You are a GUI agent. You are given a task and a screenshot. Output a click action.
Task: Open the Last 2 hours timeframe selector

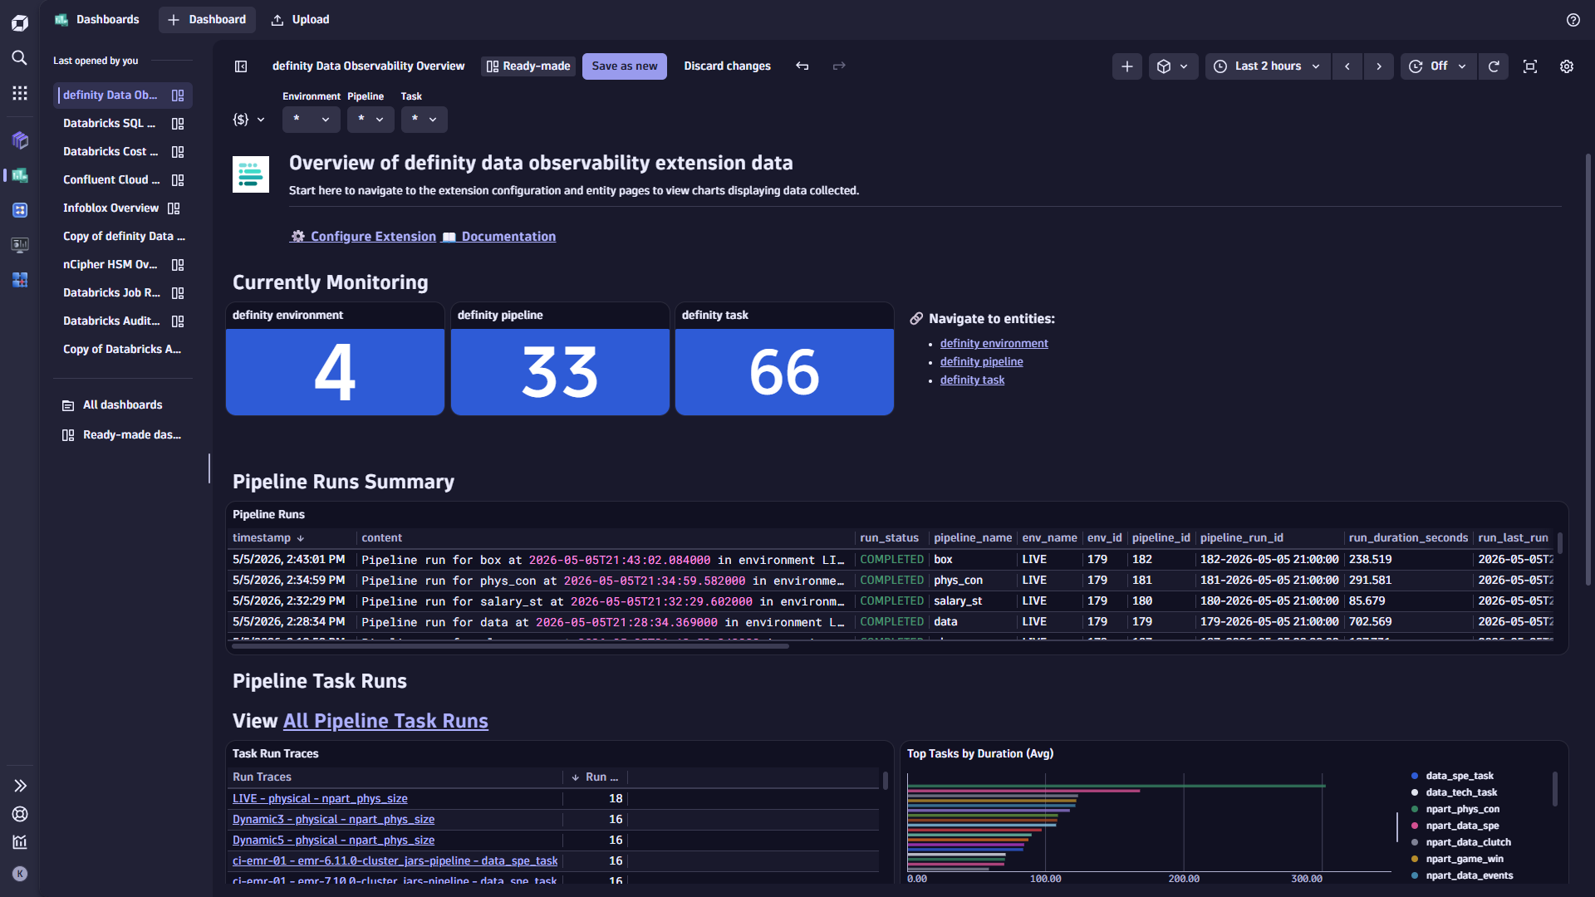coord(1268,66)
